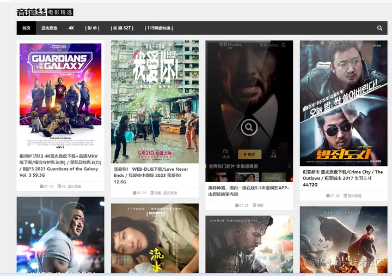This screenshot has width=392, height=276.
Task: Click the 07-25 date under 推荐神器 post
Action: coord(242,206)
